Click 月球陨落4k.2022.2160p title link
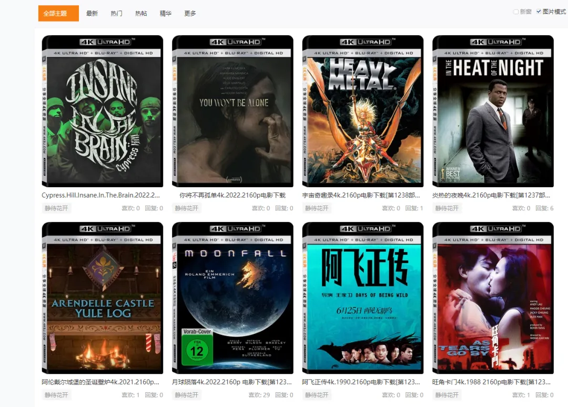The image size is (568, 407). coord(232,382)
